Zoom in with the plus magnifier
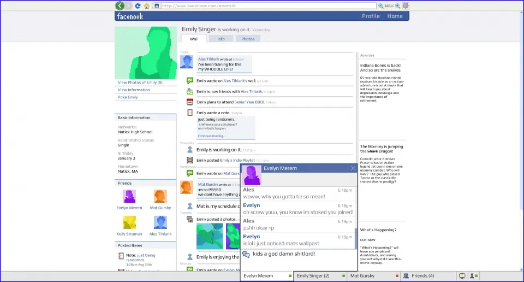The width and height of the screenshot is (524, 282). pyautogui.click(x=398, y=5)
